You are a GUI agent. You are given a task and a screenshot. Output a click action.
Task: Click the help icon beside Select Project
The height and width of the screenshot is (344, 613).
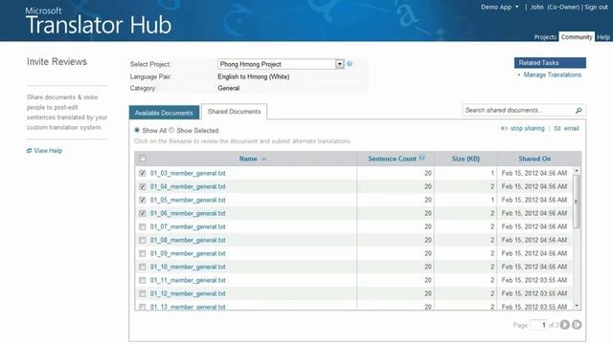click(x=350, y=64)
